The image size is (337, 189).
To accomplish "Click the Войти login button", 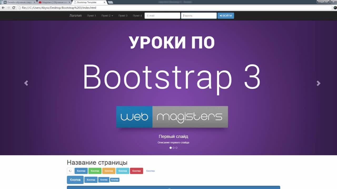I will coord(226,16).
